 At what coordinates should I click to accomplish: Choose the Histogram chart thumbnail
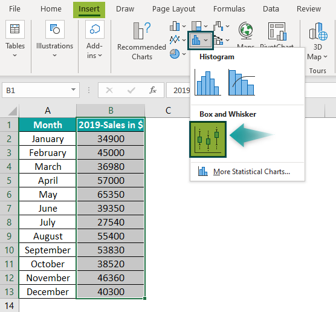pyautogui.click(x=207, y=83)
